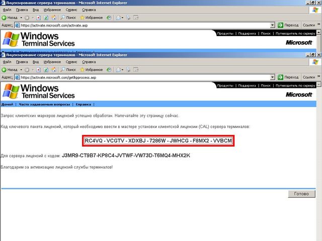Open Сервис menu in front window
The height and width of the screenshot is (241, 322).
(x=71, y=62)
